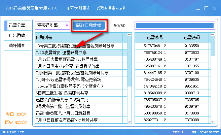221x135 pixels.
Task: Select account 147044110:2
Action: 155,86
